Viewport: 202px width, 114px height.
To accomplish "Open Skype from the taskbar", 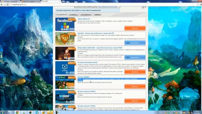I will click(37, 112).
